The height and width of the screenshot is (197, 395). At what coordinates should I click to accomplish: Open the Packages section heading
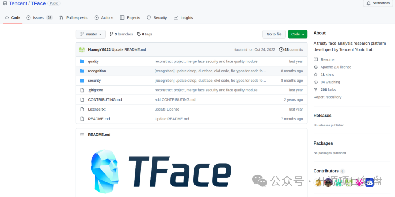click(x=323, y=143)
